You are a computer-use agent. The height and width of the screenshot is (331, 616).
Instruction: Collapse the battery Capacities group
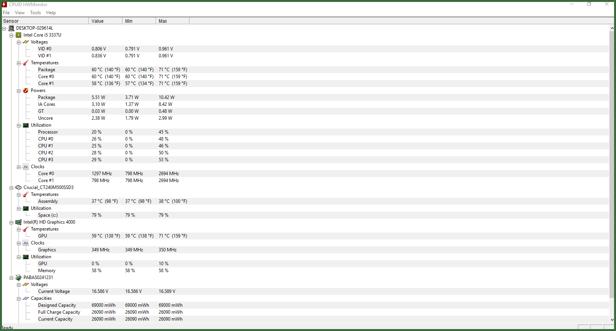[19, 299]
